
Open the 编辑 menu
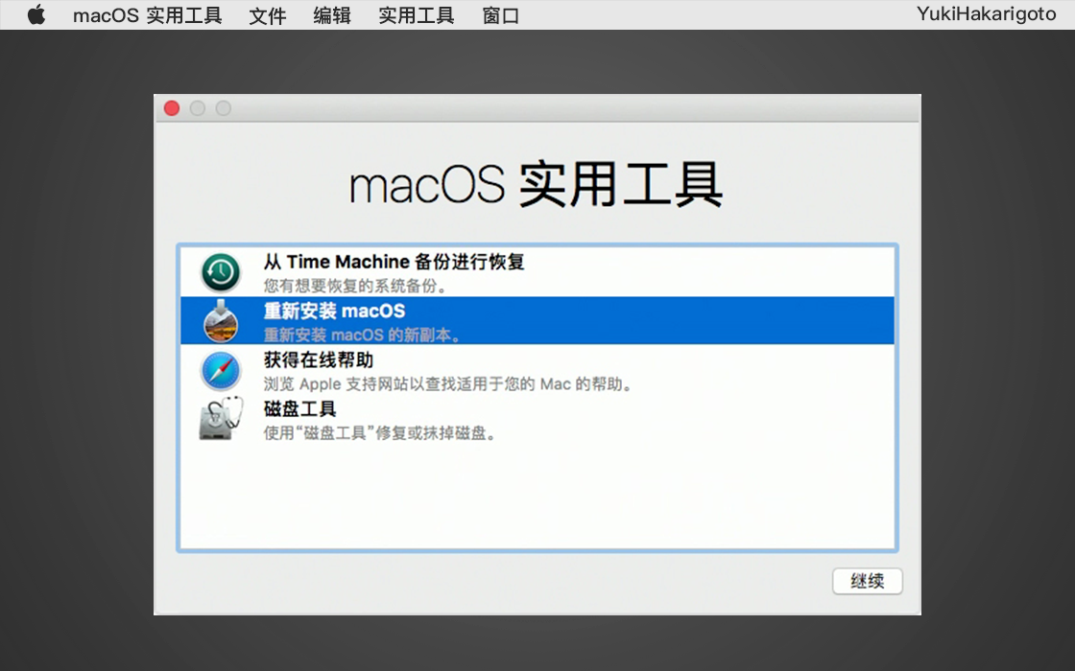tap(332, 15)
